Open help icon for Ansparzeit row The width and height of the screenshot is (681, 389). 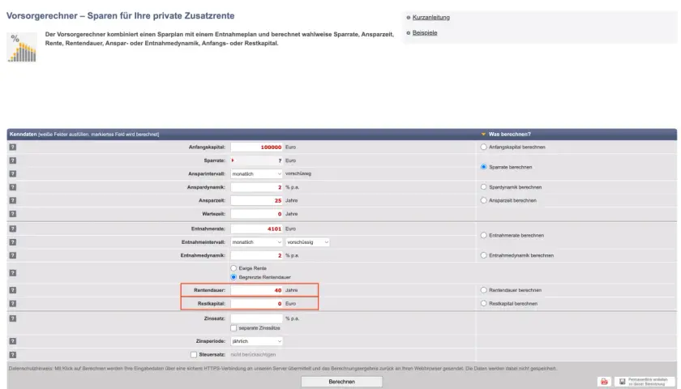pyautogui.click(x=13, y=201)
